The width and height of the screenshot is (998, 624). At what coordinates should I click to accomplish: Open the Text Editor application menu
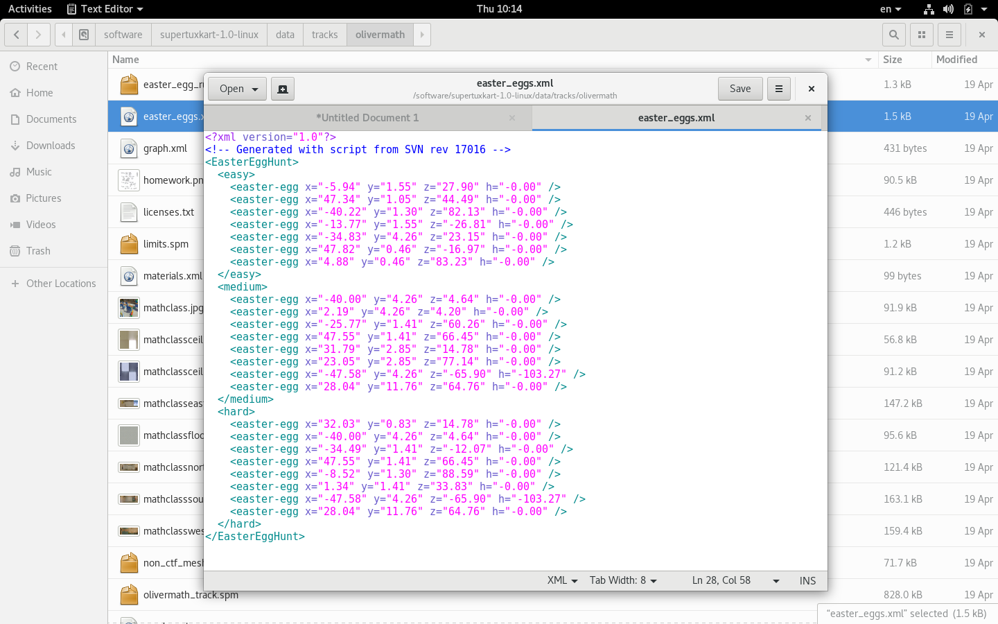[x=105, y=9]
